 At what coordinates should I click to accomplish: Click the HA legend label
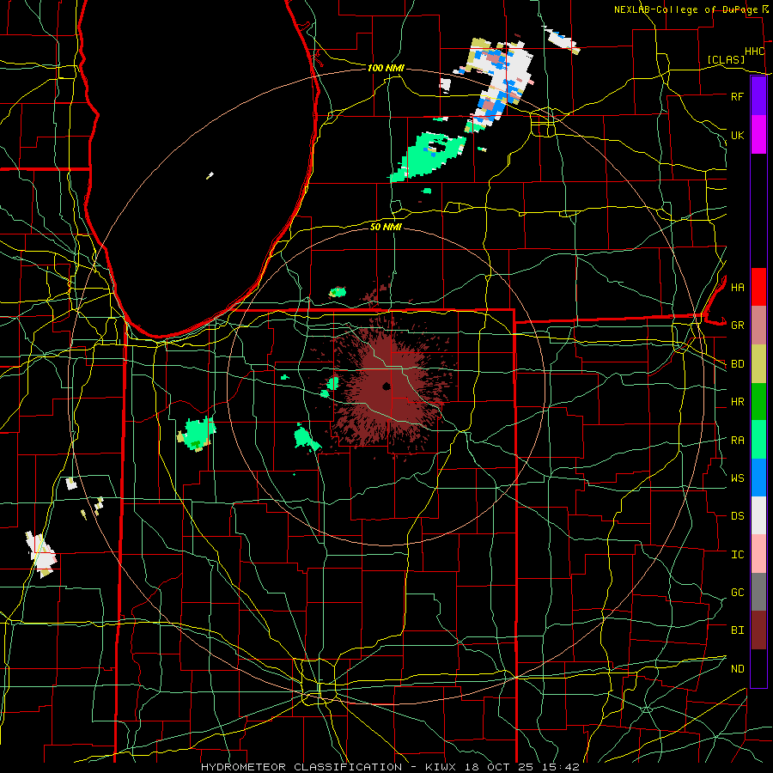point(737,287)
